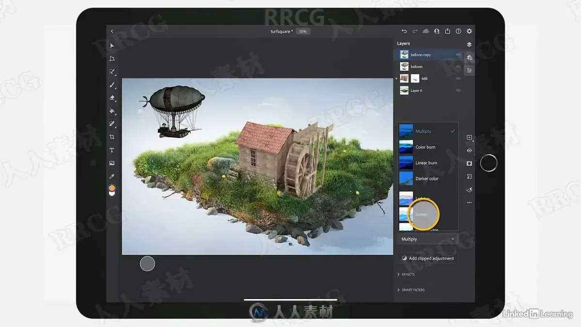Expand the Smart Filters section

click(411, 290)
